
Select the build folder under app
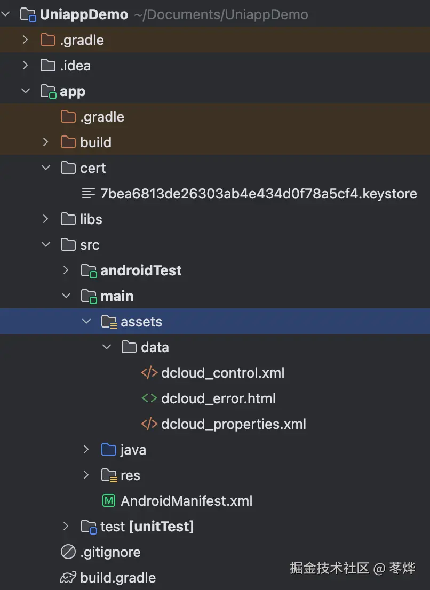pos(95,142)
